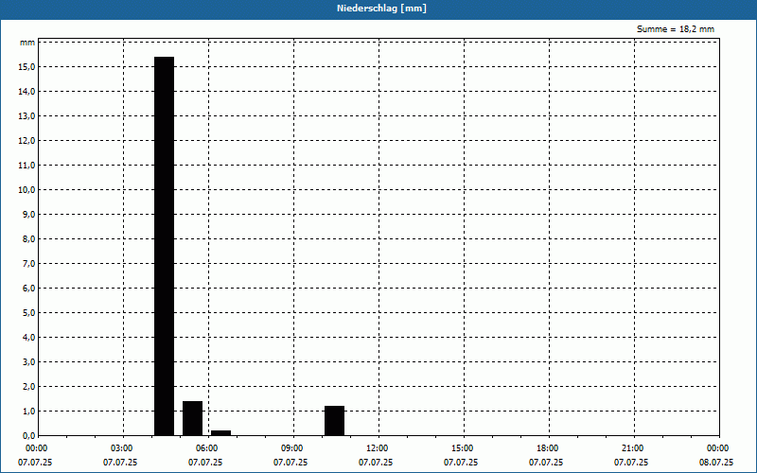Click the 12,0 y-axis label
The width and height of the screenshot is (757, 473).
[26, 140]
